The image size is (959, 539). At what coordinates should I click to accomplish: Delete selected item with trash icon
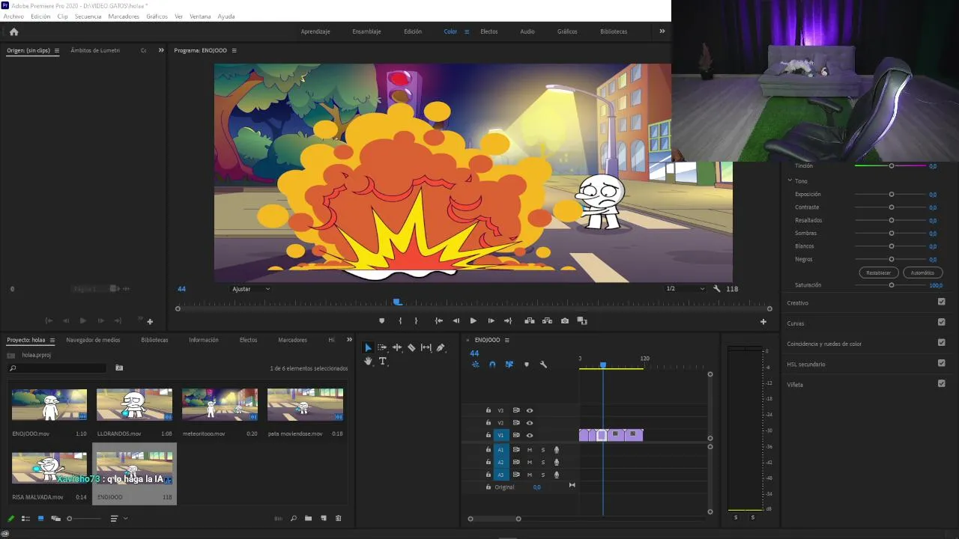(338, 518)
